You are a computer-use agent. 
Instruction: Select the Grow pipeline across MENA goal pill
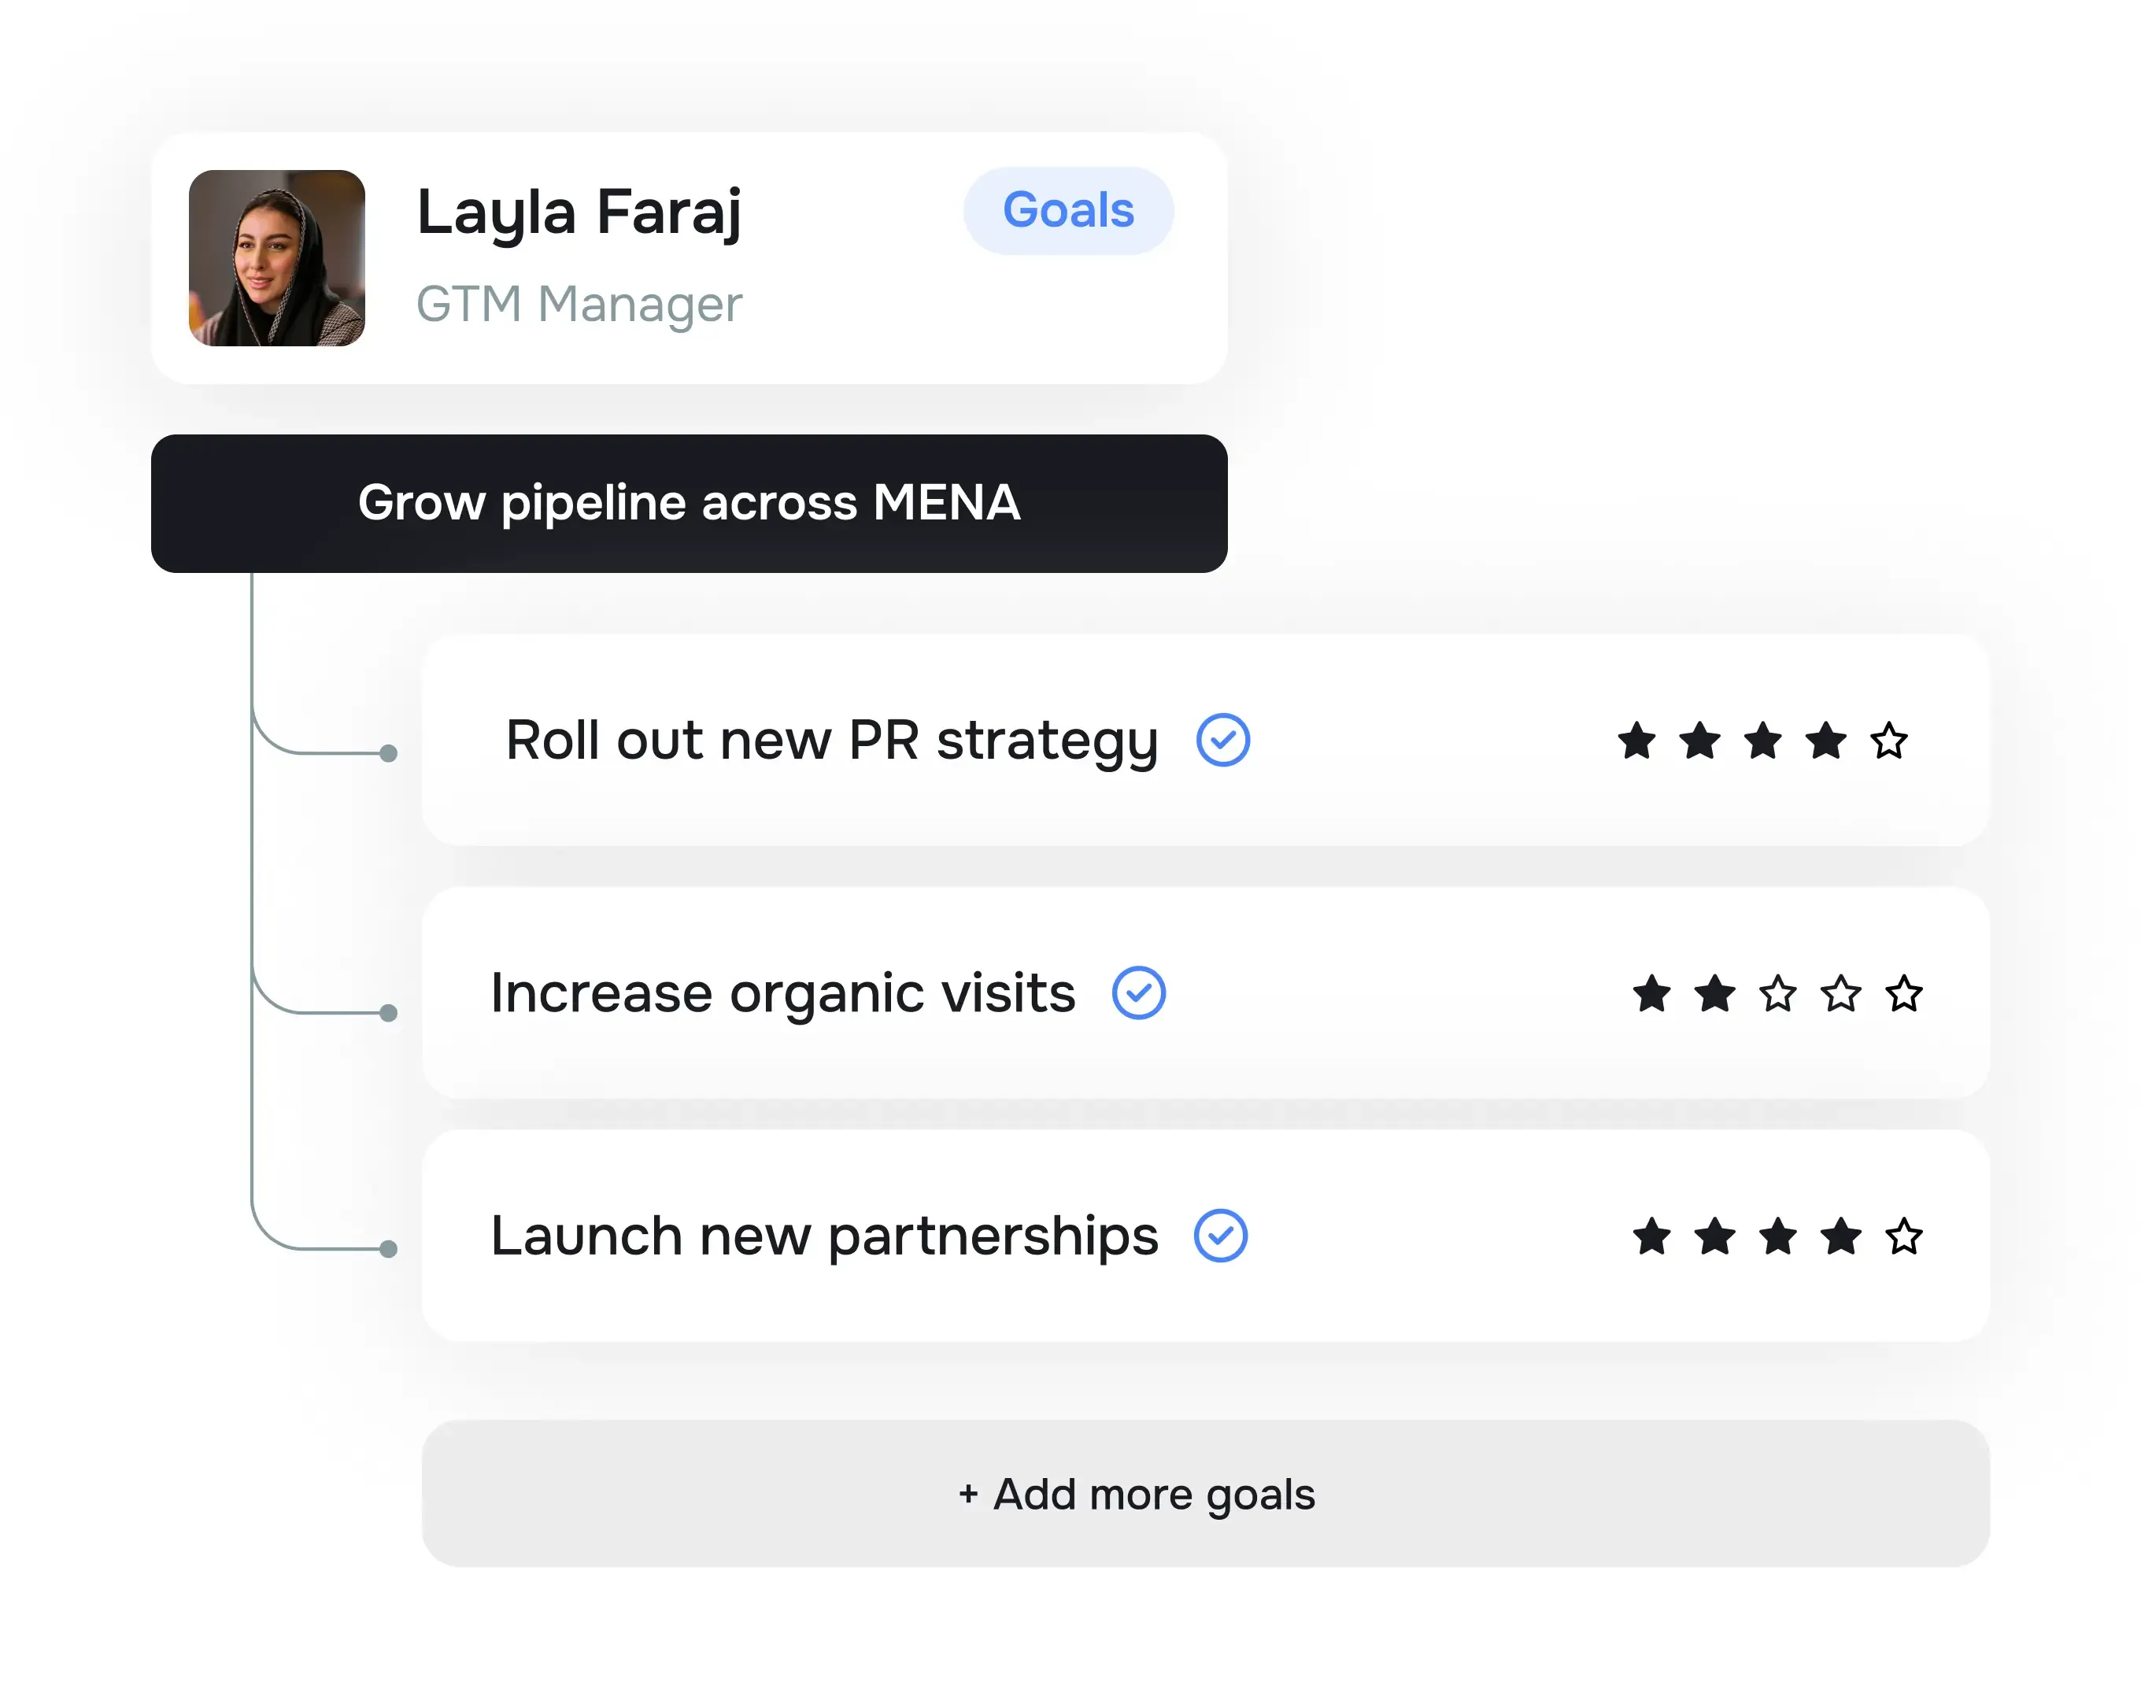pyautogui.click(x=690, y=502)
